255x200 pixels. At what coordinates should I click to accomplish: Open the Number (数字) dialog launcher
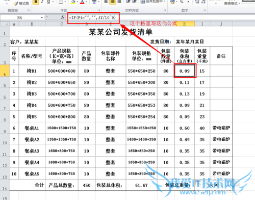(205, 11)
